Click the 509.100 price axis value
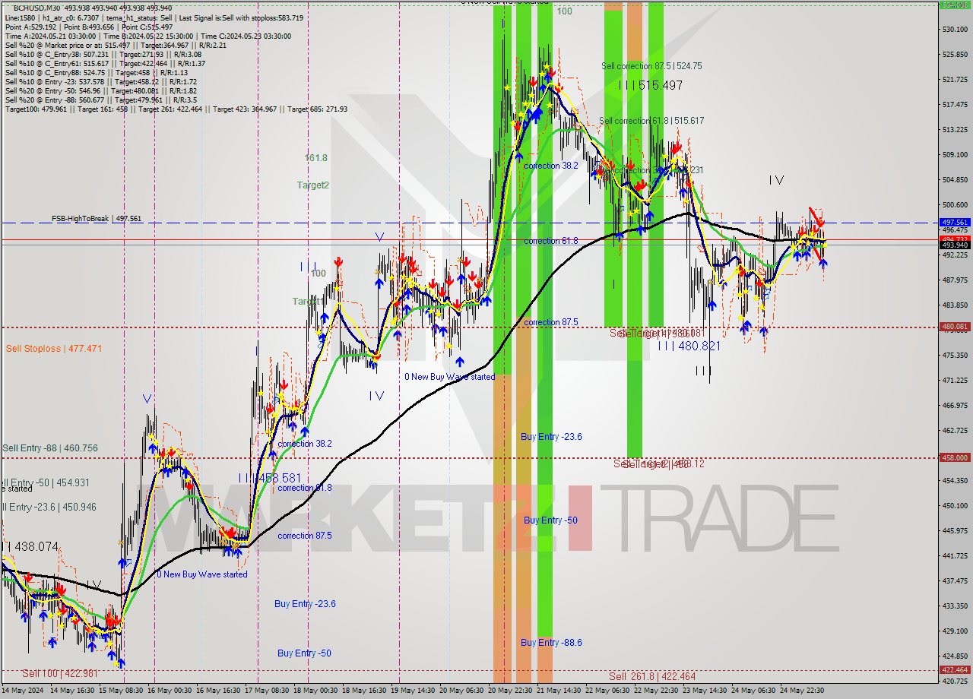This screenshot has width=973, height=699. [955, 155]
